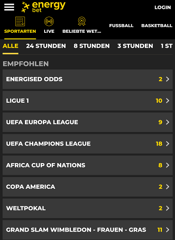Expand UEFA Champions League chevron
175x240 pixels.
pyautogui.click(x=168, y=143)
